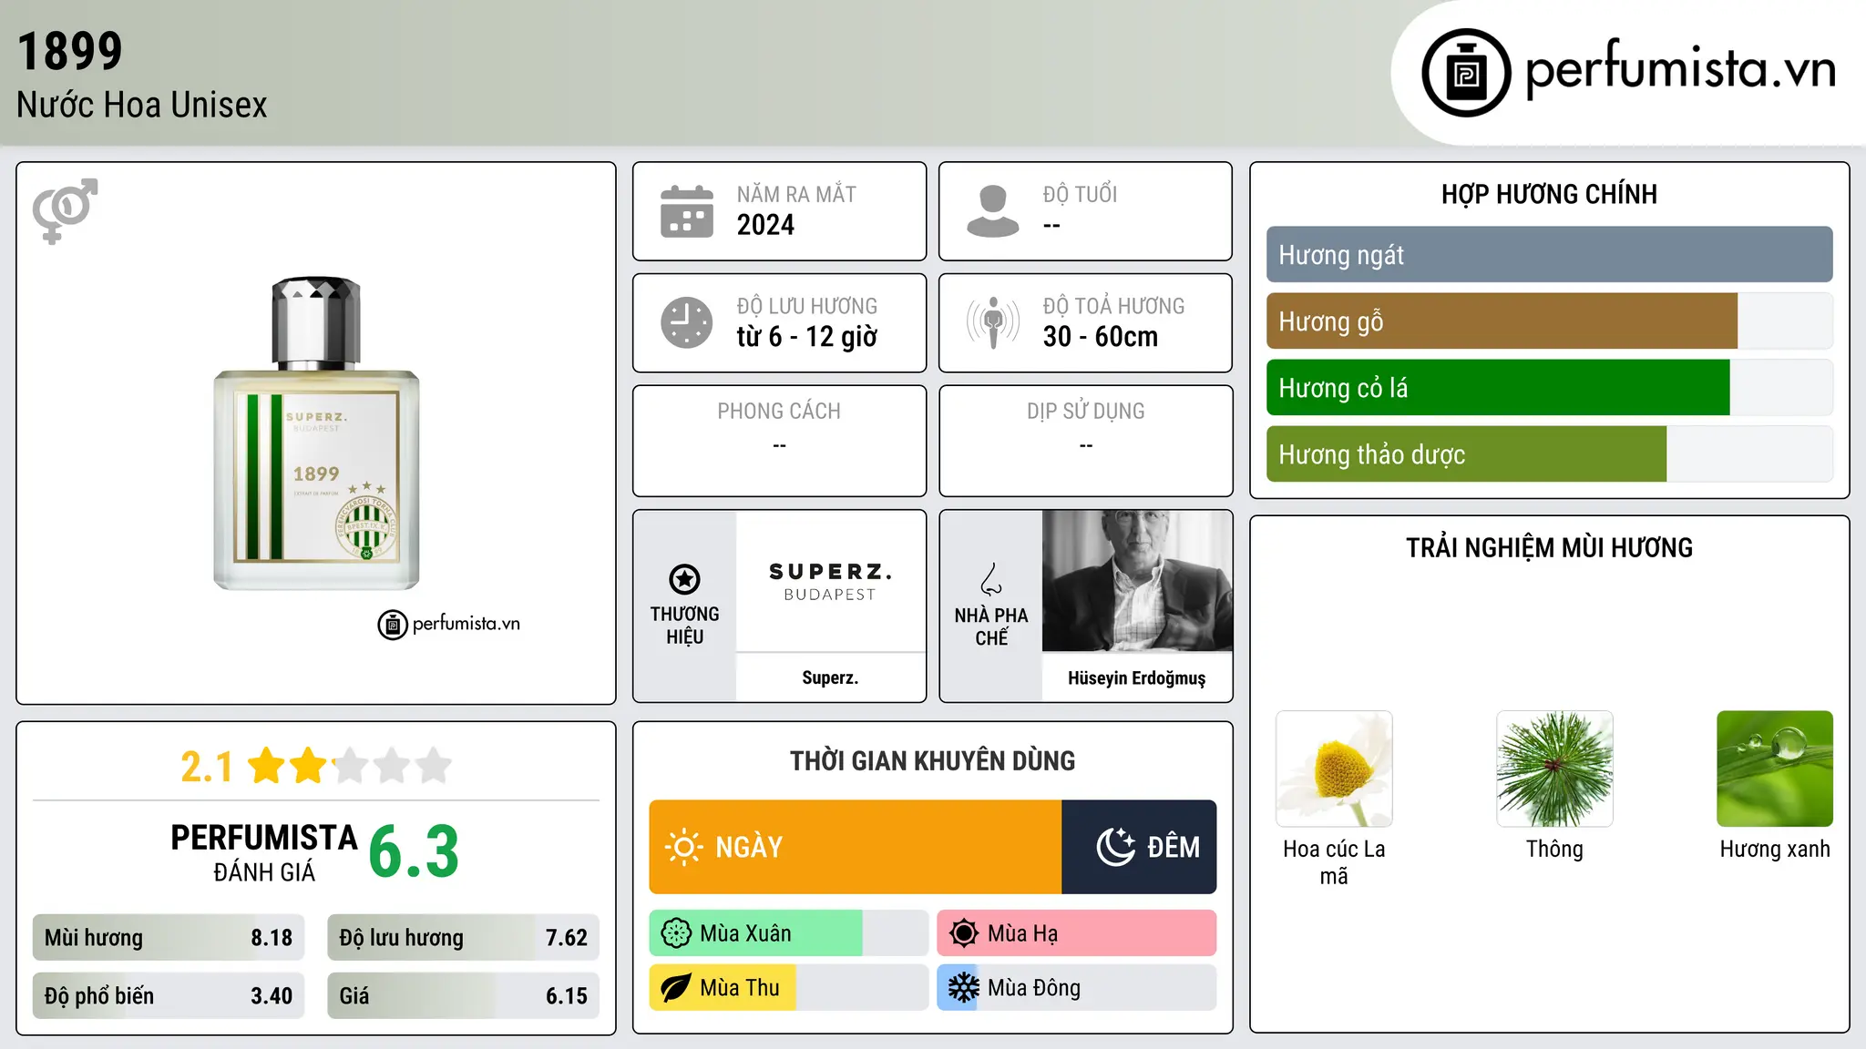This screenshot has width=1866, height=1049.
Task: Click the launch year value 2024
Action: pos(765,225)
